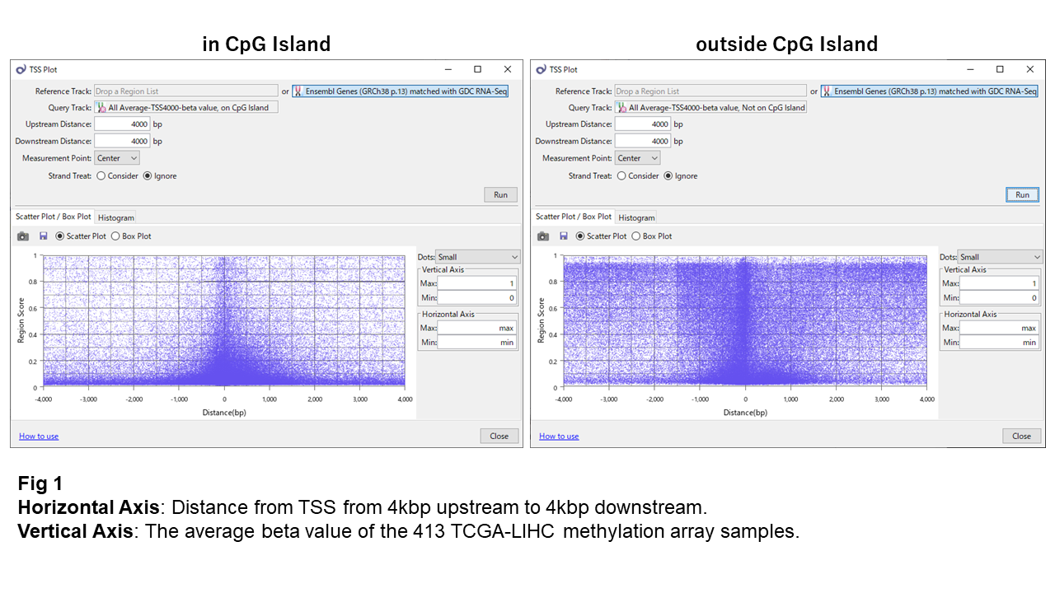Screen dimensions: 1055x593
Task: Maximize the right TSS Plot window
Action: pyautogui.click(x=1000, y=70)
